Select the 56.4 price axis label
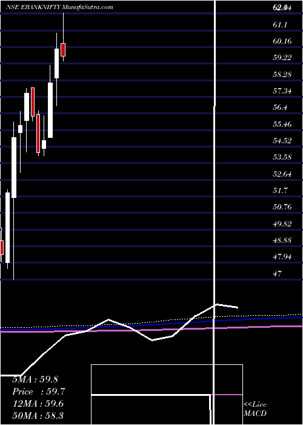Screen dimensions: 303x425 point(280,107)
